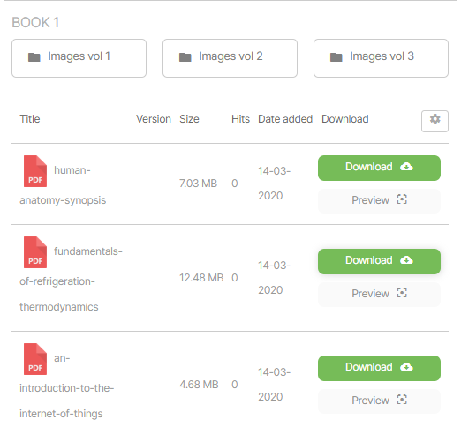461x442 pixels.
Task: Open the table settings gear icon
Action: click(x=435, y=121)
